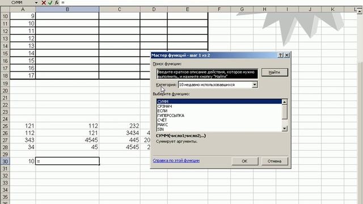Click the formula bar input area

pos(210,2)
